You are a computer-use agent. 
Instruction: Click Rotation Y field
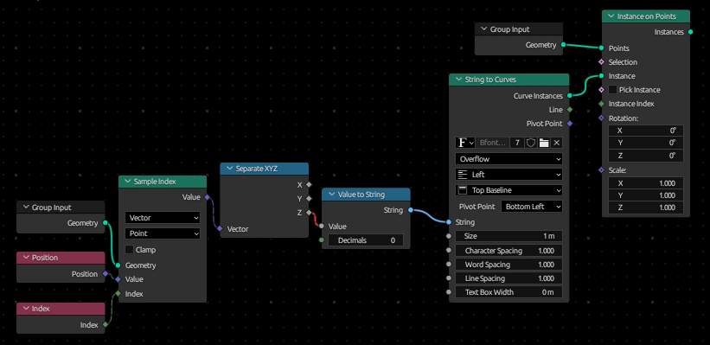(x=646, y=143)
